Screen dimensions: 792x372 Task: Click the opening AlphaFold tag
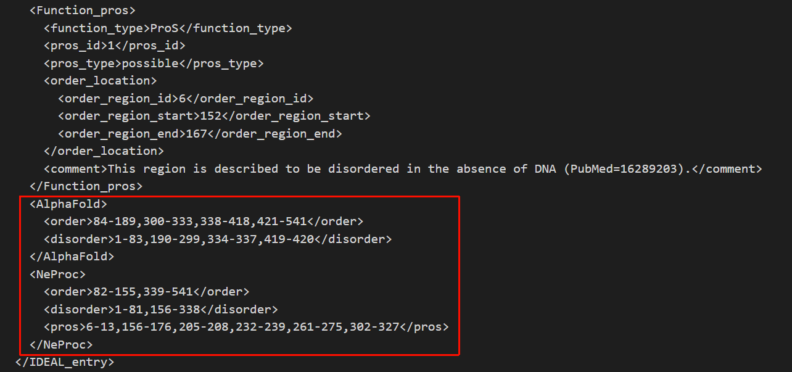(68, 204)
